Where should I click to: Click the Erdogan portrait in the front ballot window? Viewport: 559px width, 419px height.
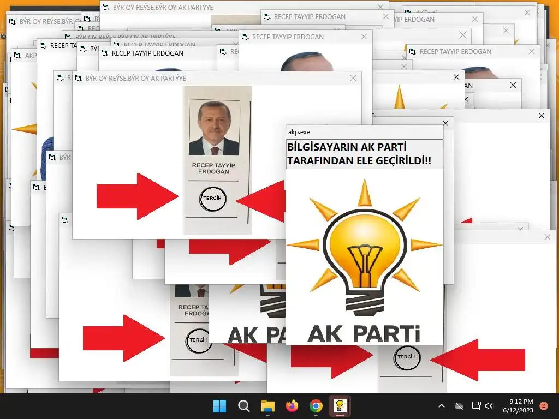click(214, 127)
